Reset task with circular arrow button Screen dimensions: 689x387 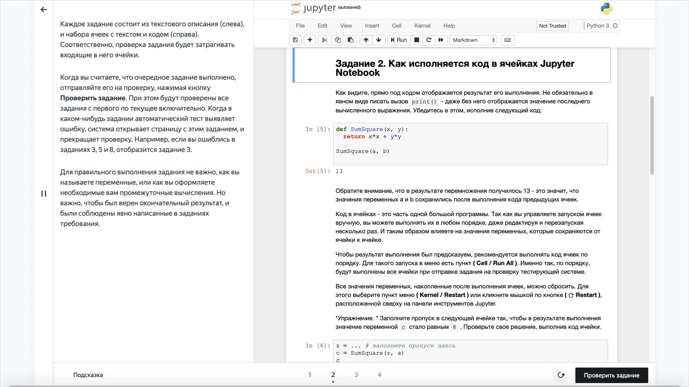click(561, 375)
